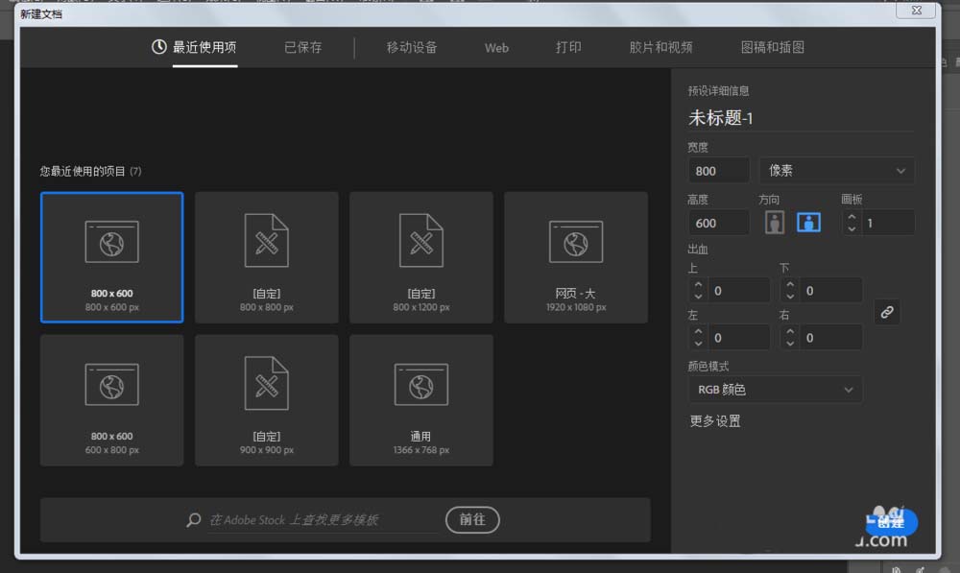Increase the 右 bleed value
The width and height of the screenshot is (960, 573).
[790, 332]
